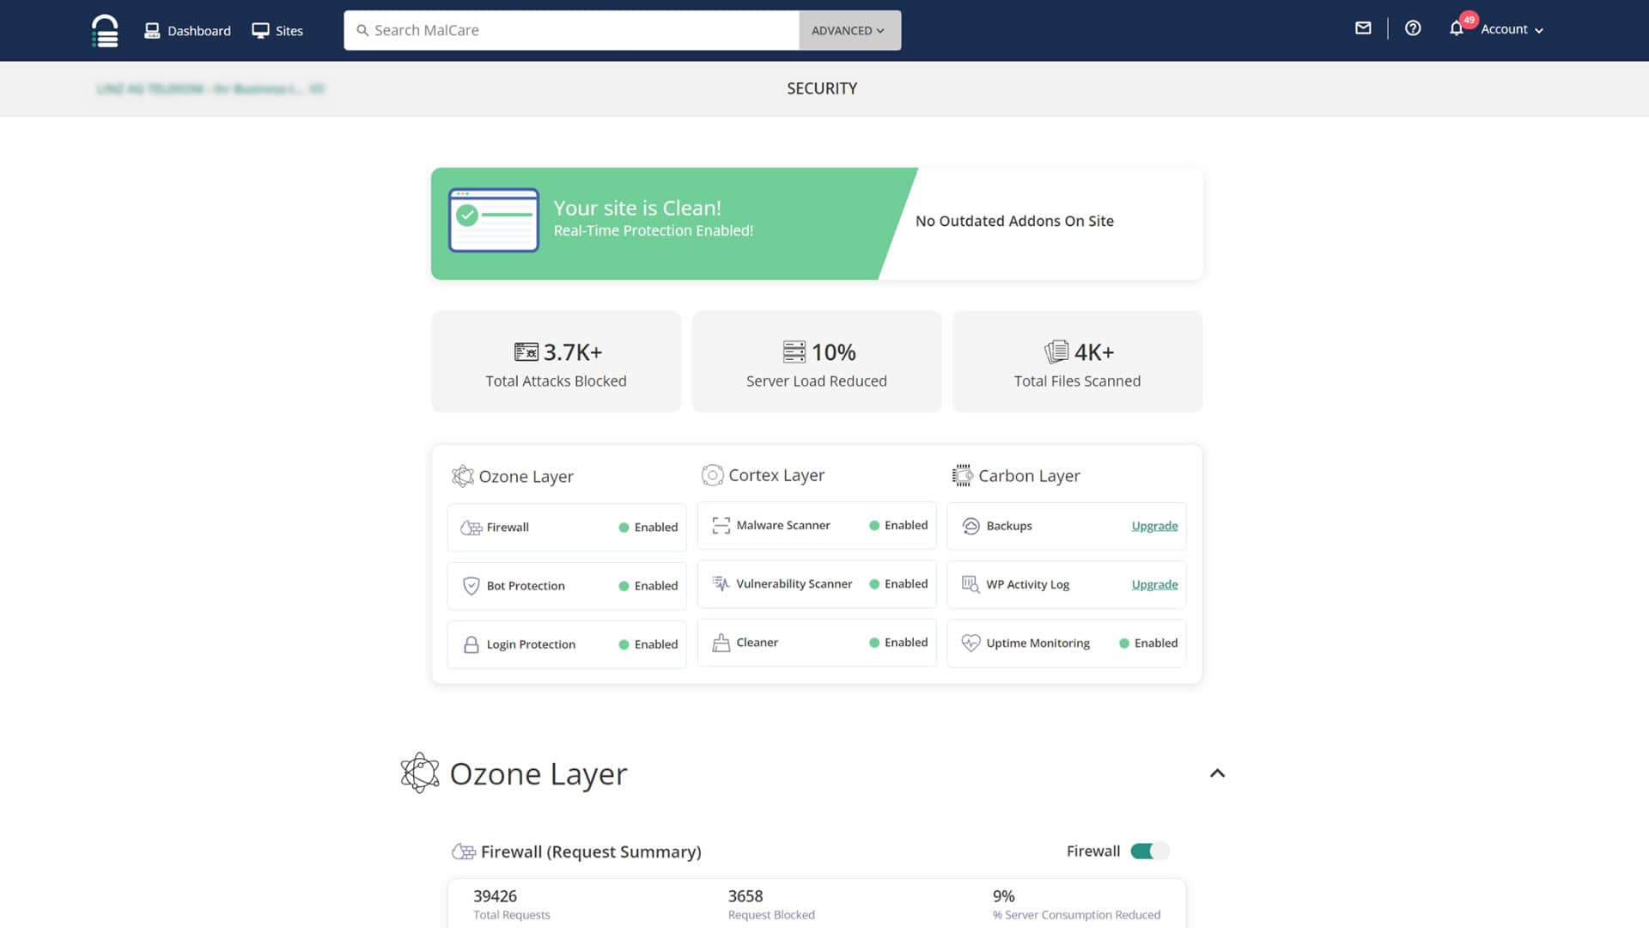
Task: Click the Uptime Monitoring Enabled status
Action: pos(1148,643)
